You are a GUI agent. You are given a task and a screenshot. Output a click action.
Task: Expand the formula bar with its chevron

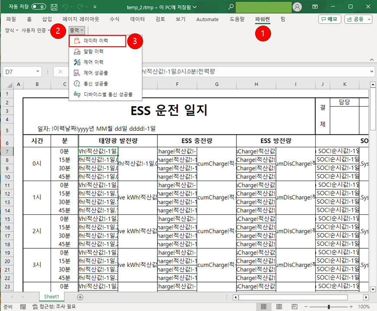372,71
